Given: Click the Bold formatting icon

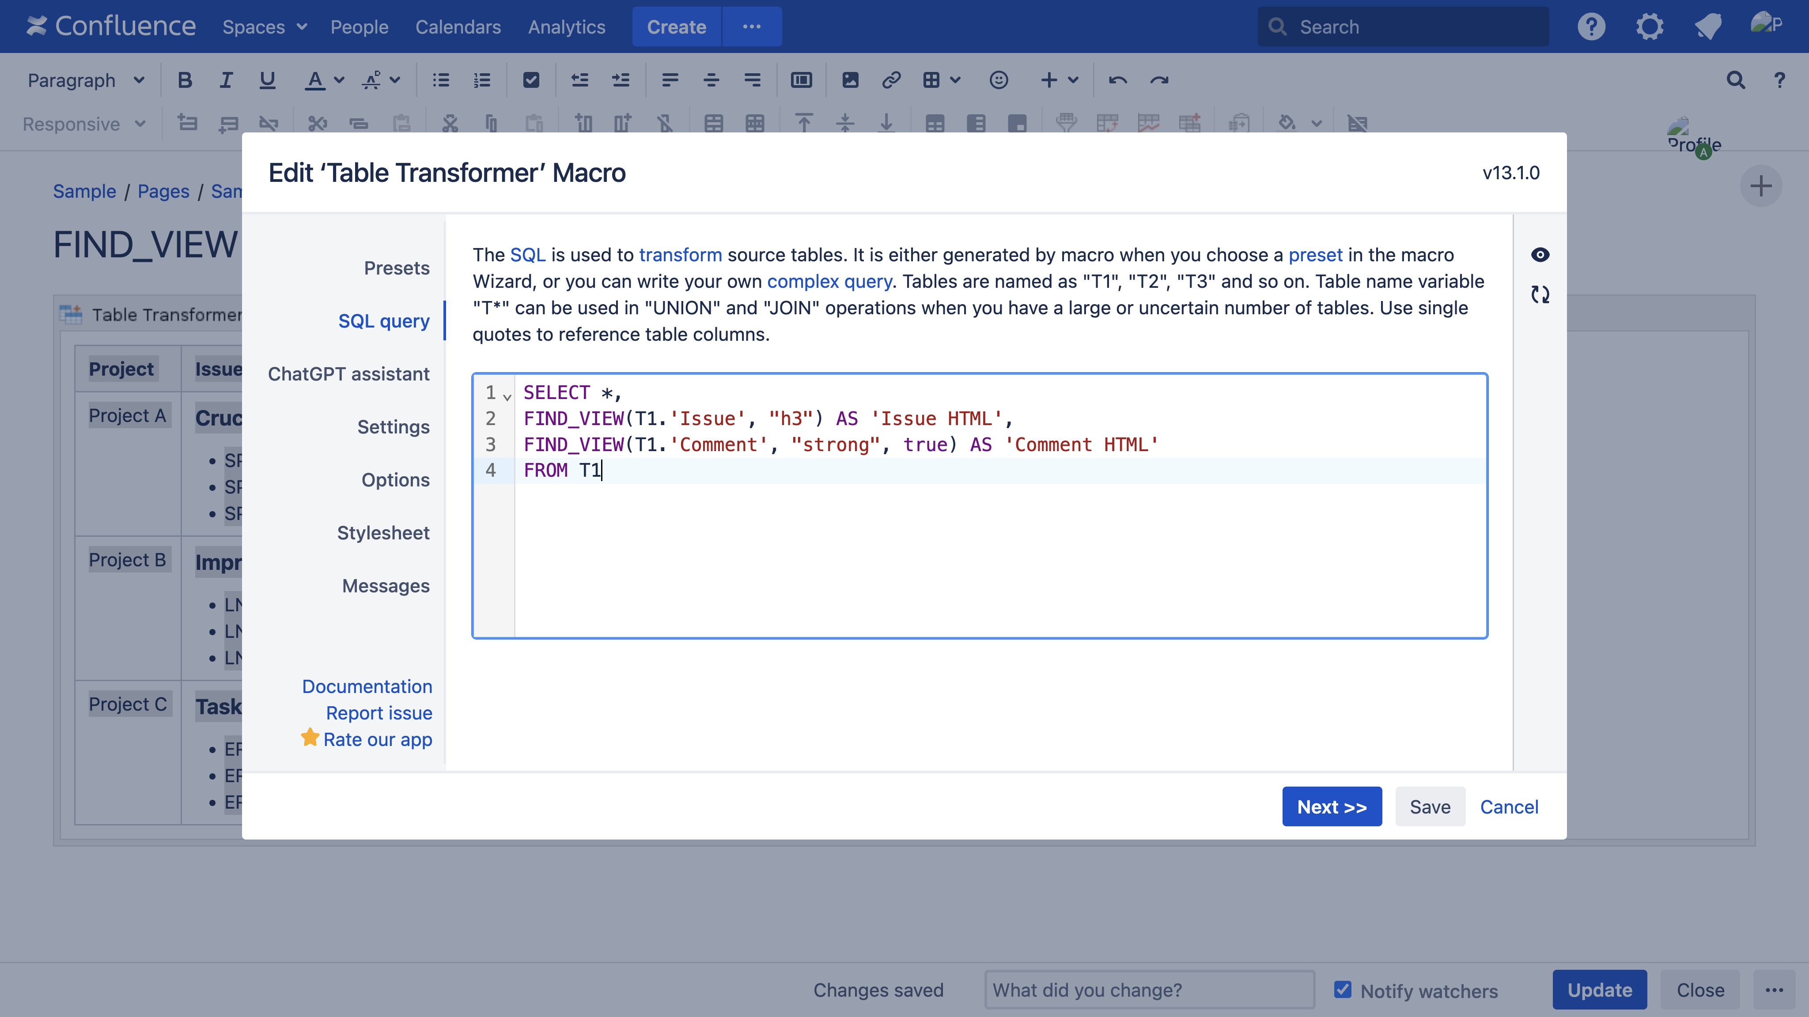Looking at the screenshot, I should coord(185,80).
